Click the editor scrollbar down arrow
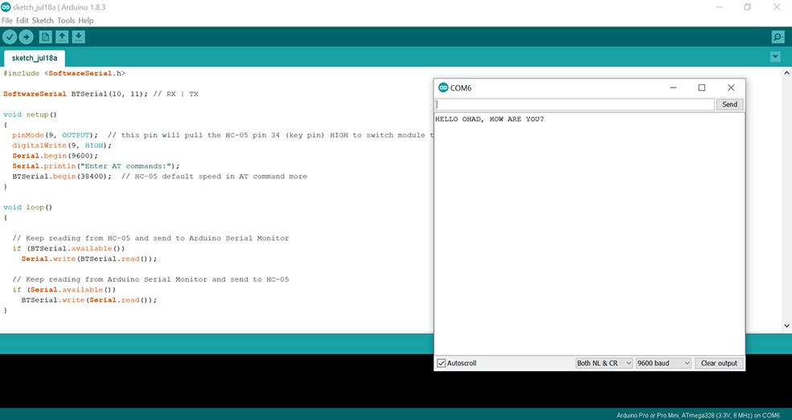The width and height of the screenshot is (792, 420). [x=787, y=326]
